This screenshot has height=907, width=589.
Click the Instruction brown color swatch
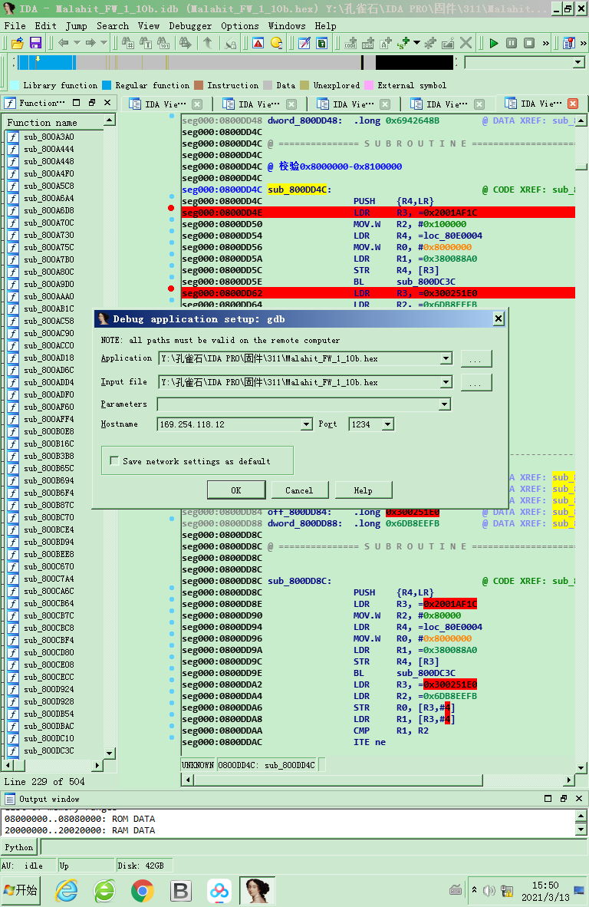pos(199,86)
